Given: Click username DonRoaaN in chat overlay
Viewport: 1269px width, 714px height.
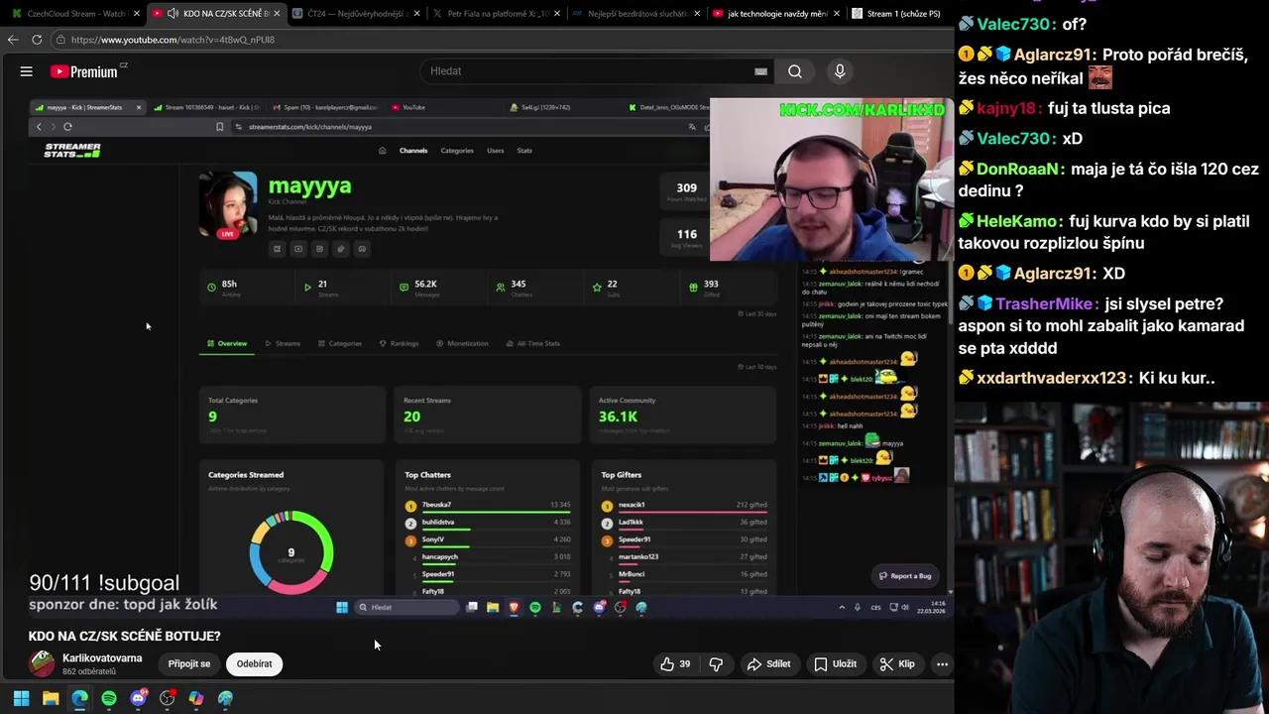Looking at the screenshot, I should pos(1017,170).
